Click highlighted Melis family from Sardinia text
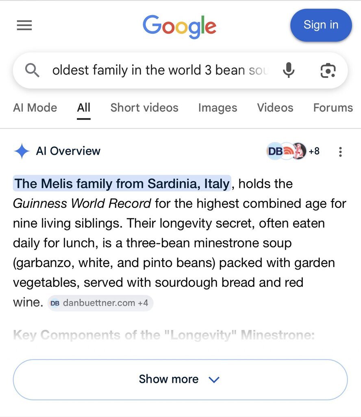The width and height of the screenshot is (361, 417). (x=122, y=184)
